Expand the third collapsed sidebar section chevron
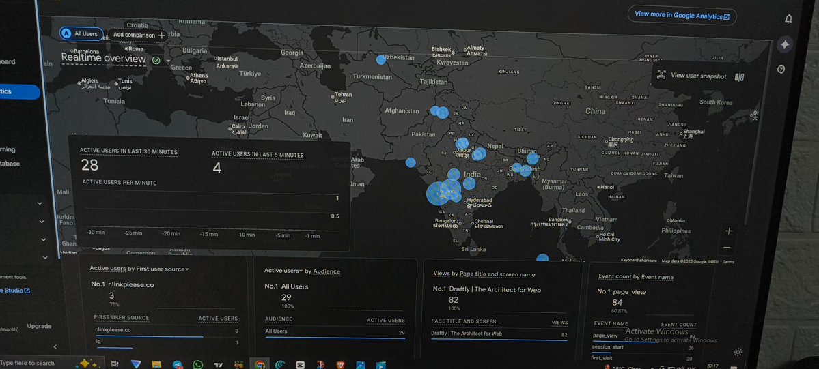819x369 pixels. tap(43, 239)
